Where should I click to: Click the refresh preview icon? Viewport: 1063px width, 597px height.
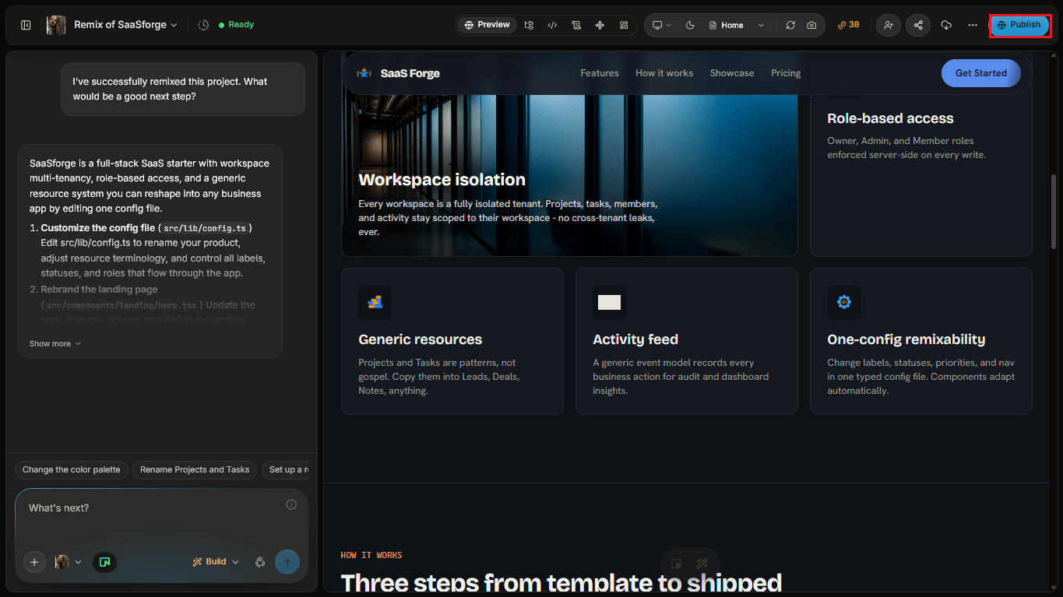coord(790,25)
